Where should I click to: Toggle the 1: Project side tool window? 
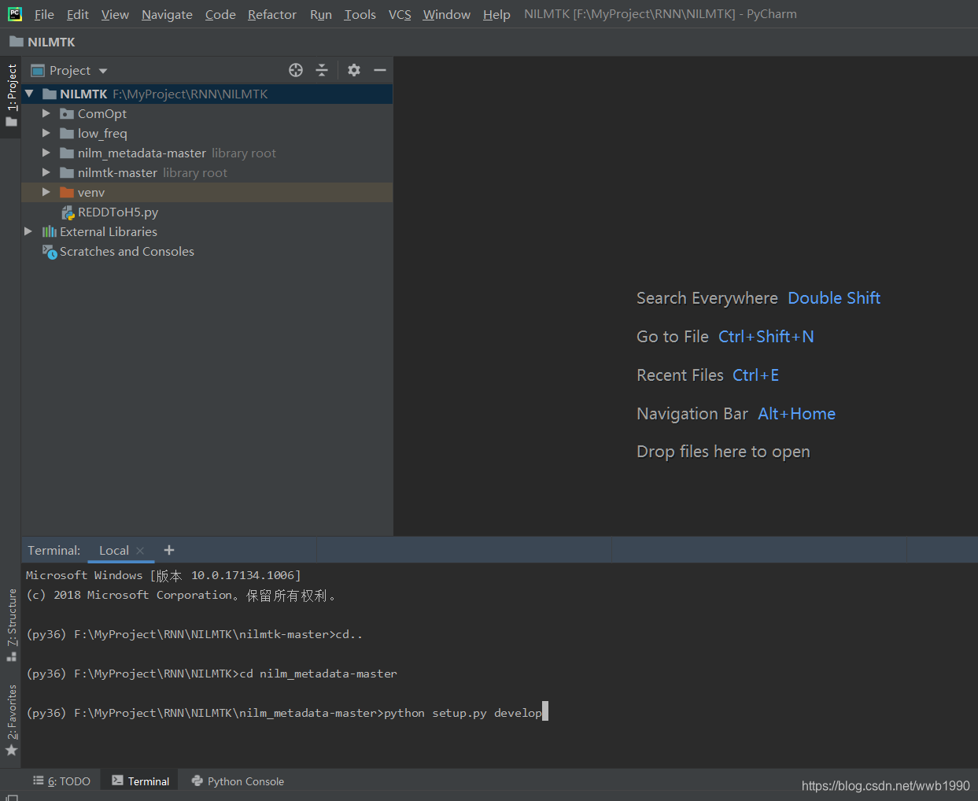click(11, 96)
